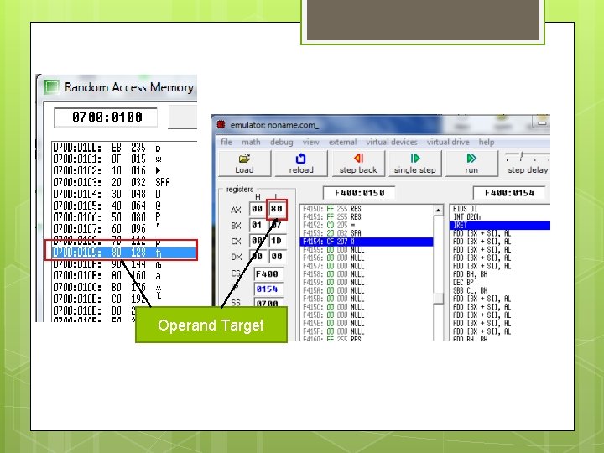
Task: Select code row F415F NULL
Action: 367,331
